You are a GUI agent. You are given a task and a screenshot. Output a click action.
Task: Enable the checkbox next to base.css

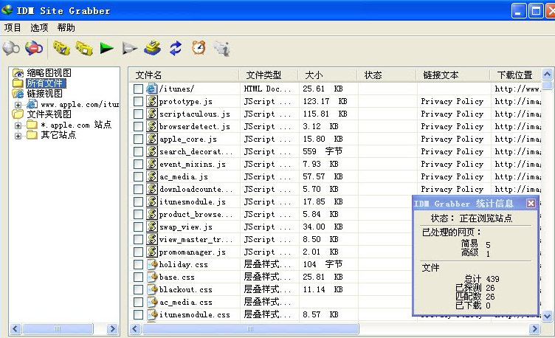(138, 277)
